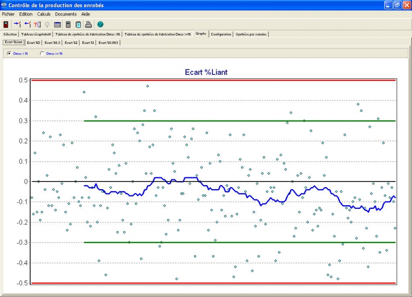The height and width of the screenshot is (297, 412).
Task: Click the -0.3 y-axis label
Action: [22, 242]
